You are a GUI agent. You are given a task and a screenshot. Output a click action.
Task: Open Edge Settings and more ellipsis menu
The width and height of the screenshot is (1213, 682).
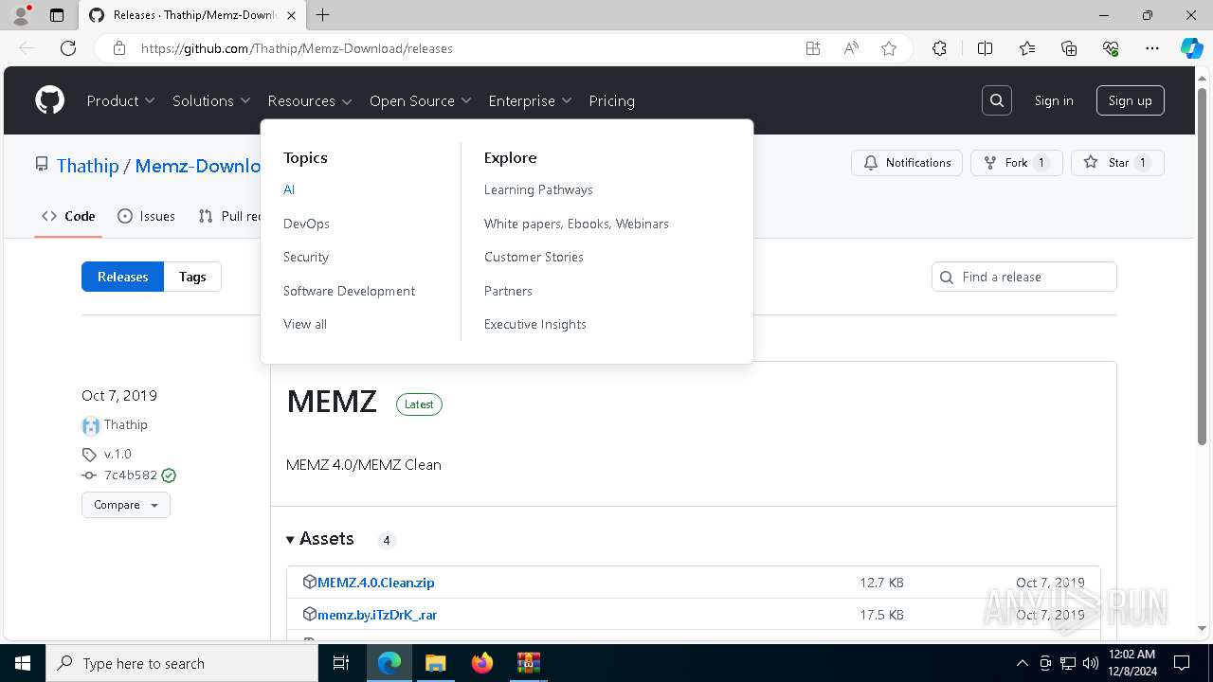tap(1152, 48)
